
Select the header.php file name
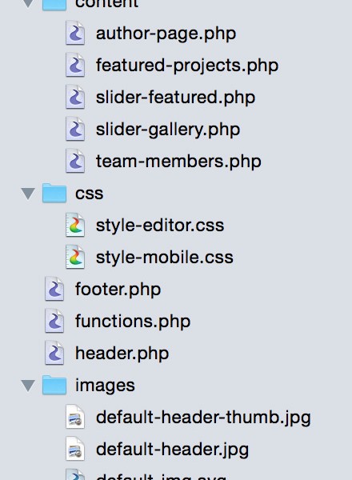(122, 354)
